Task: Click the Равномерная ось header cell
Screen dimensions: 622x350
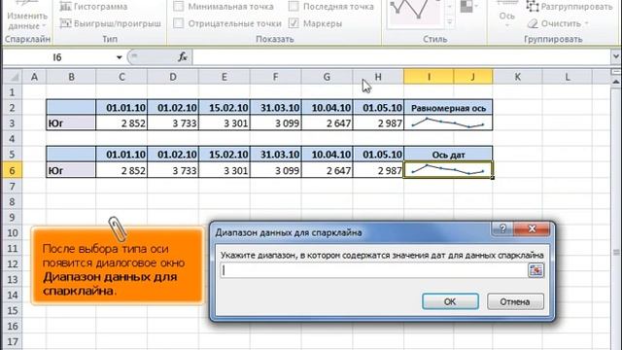Action: pyautogui.click(x=448, y=108)
